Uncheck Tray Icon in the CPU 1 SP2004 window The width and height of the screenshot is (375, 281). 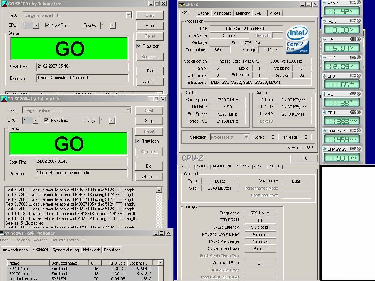pos(138,141)
